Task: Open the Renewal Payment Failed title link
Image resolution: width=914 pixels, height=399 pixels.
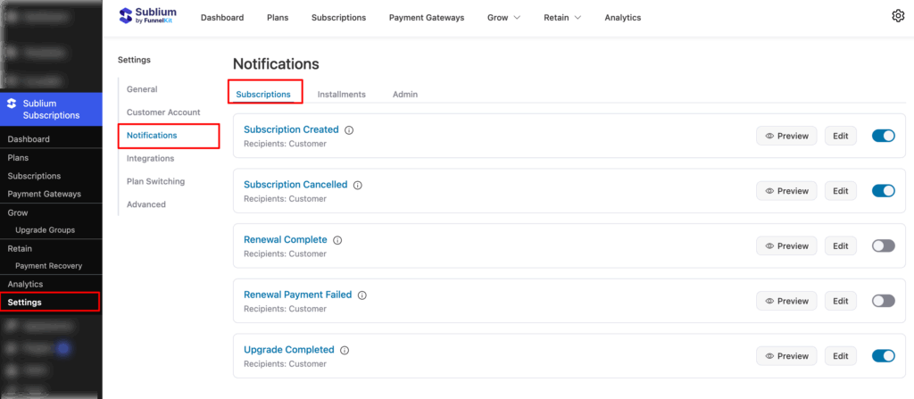Action: [x=298, y=295]
